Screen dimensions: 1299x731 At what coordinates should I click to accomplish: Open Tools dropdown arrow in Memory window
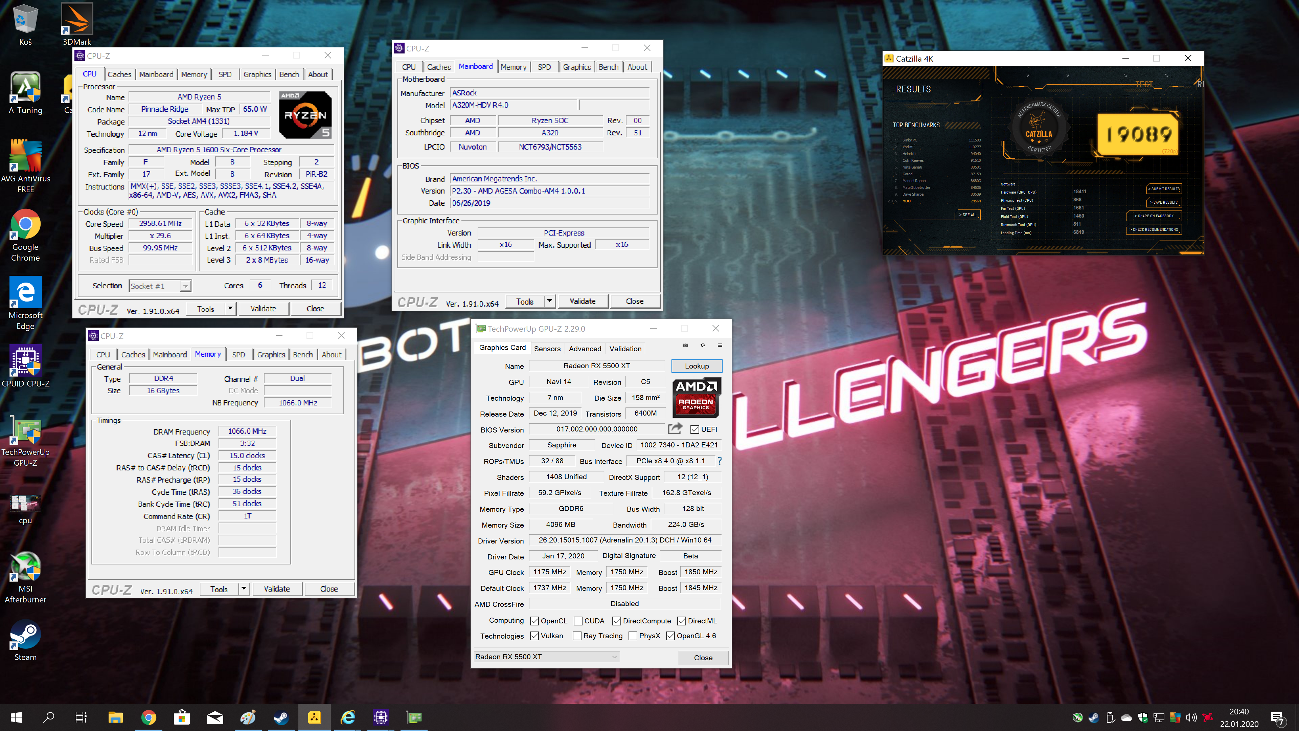click(x=244, y=589)
